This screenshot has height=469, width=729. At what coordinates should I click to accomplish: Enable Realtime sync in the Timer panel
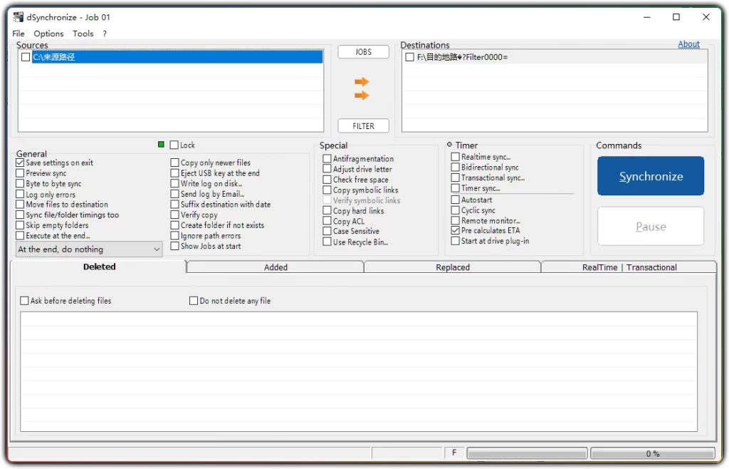point(454,156)
